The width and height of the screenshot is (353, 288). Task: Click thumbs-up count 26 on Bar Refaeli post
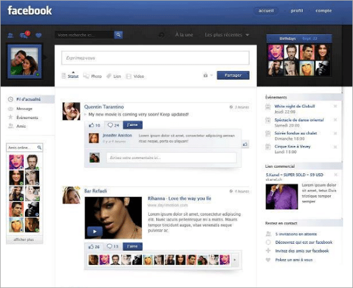tap(94, 247)
